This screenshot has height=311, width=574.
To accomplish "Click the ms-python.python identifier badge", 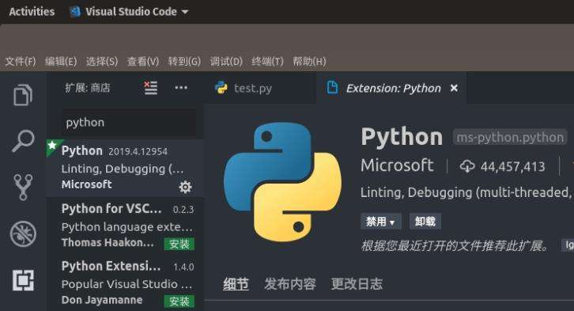I will click(x=510, y=138).
